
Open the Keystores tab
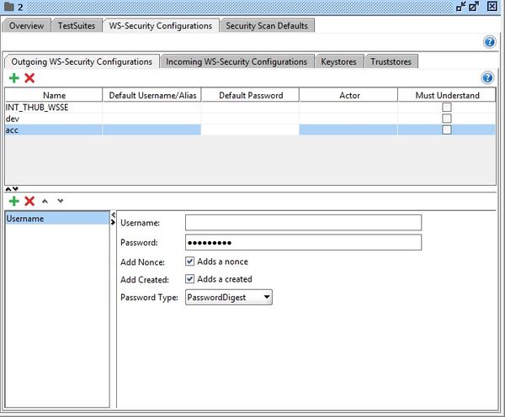[x=340, y=61]
